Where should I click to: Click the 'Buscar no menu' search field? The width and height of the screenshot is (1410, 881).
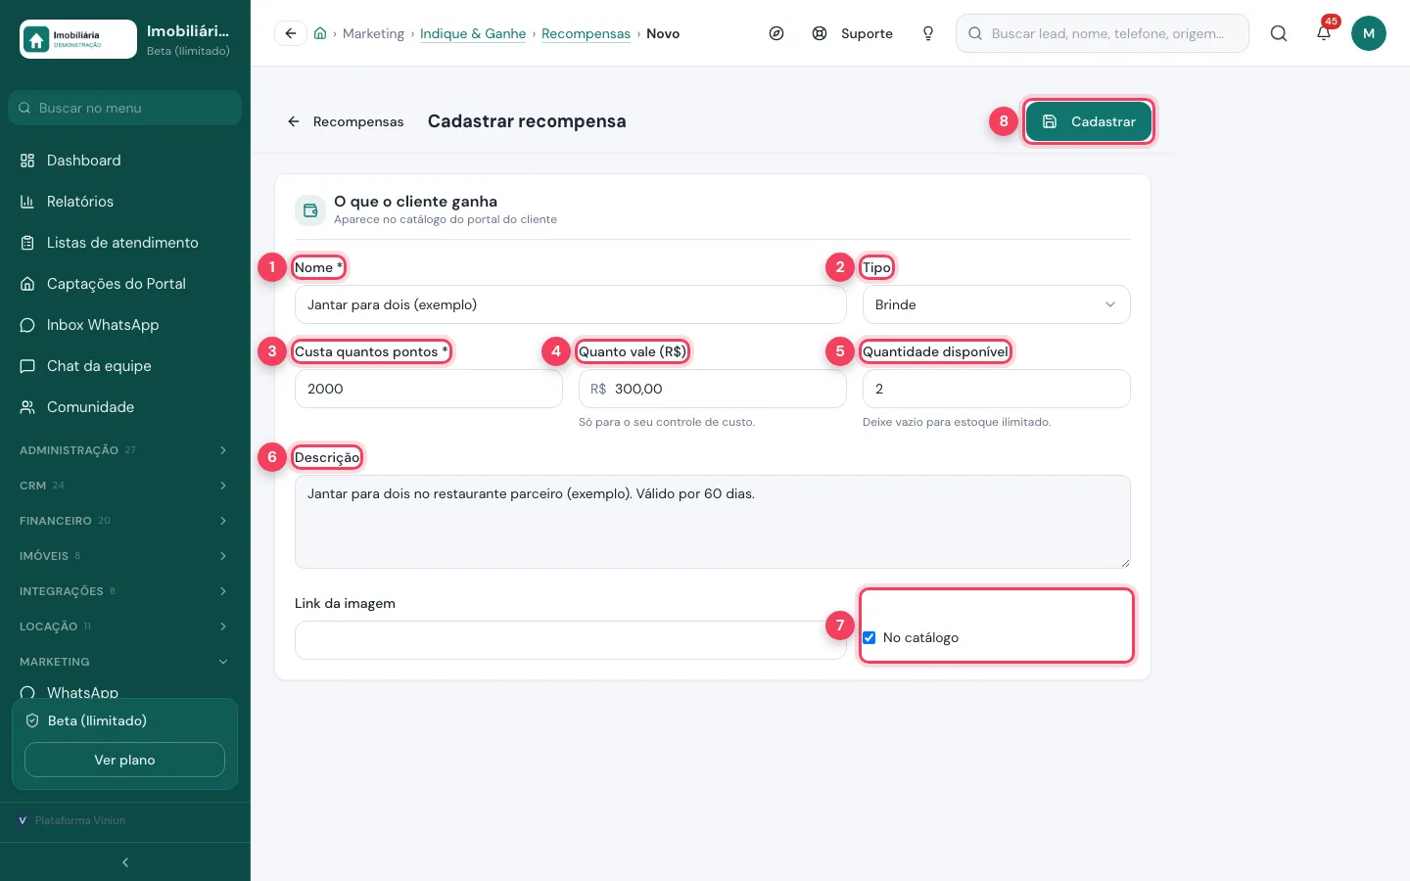125,108
